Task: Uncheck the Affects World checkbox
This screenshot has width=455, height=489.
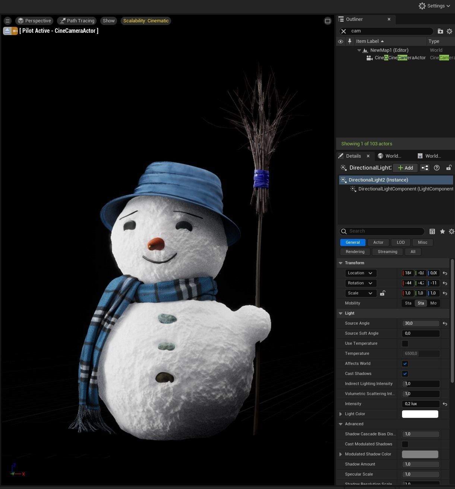Action: [405, 364]
